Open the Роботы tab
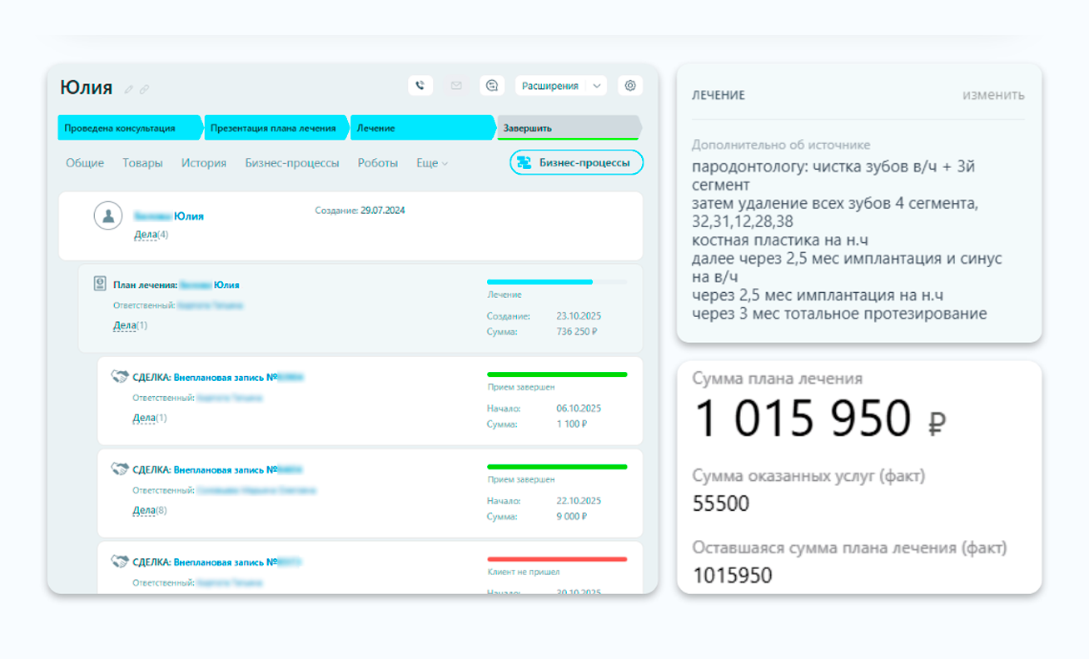This screenshot has height=659, width=1089. tap(378, 163)
